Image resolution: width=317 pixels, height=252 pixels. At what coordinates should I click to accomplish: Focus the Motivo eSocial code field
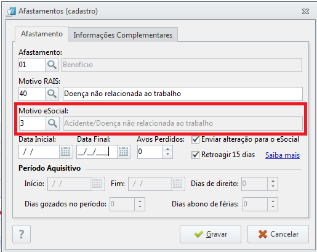click(x=32, y=123)
